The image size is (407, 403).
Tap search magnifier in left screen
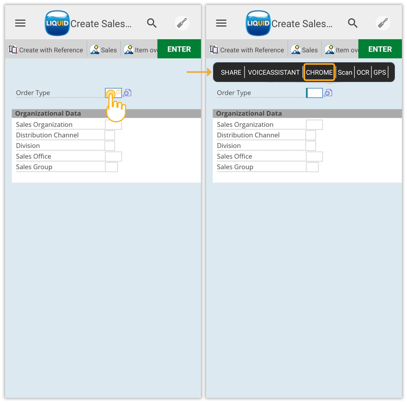[x=152, y=23]
